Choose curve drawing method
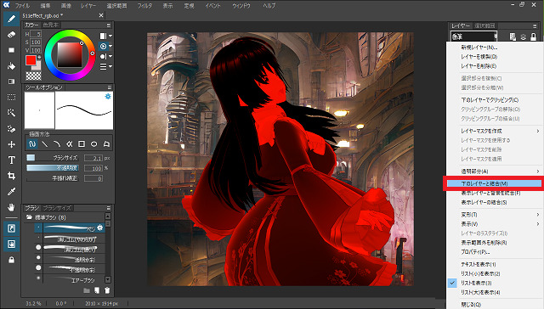The width and height of the screenshot is (544, 309). (x=57, y=143)
